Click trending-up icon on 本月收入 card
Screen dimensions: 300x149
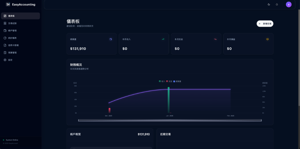click(163, 39)
